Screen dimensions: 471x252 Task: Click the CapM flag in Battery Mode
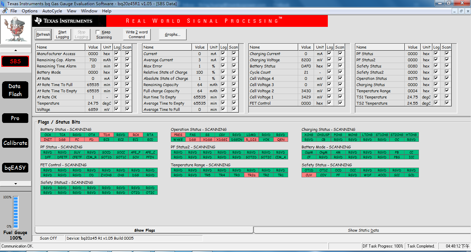pyautogui.click(x=309, y=153)
